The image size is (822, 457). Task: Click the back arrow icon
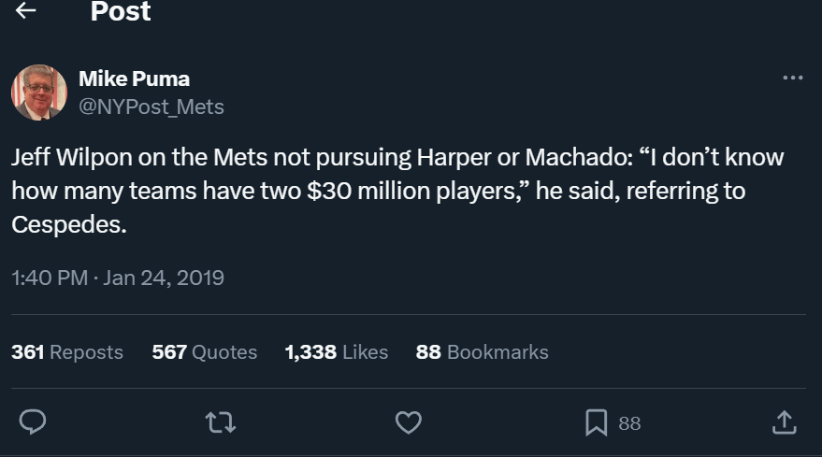tap(26, 11)
